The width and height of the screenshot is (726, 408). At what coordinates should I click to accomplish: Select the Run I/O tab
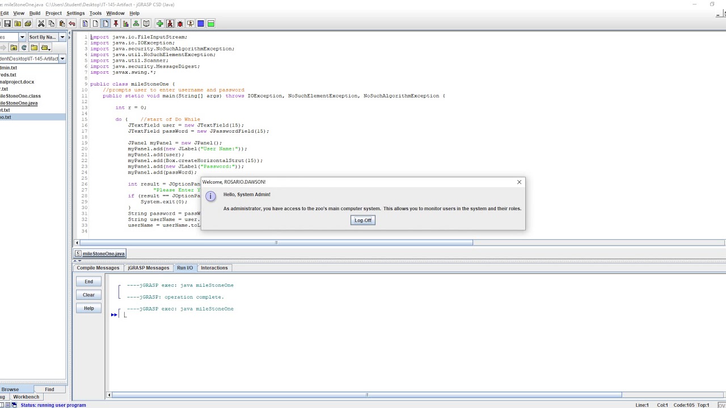185,268
